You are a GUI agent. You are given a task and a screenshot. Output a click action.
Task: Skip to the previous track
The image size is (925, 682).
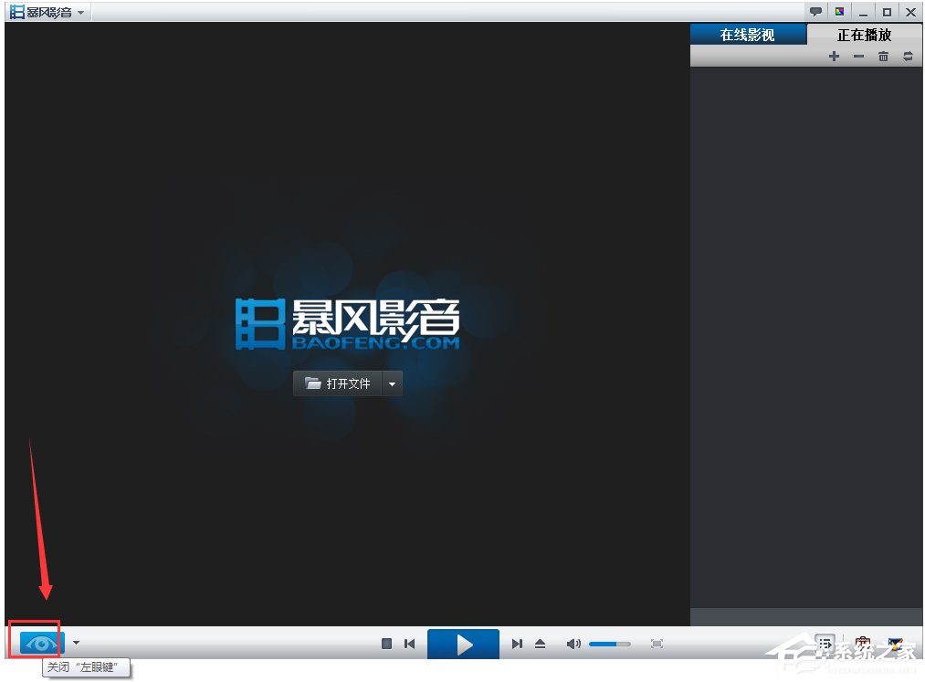(409, 644)
